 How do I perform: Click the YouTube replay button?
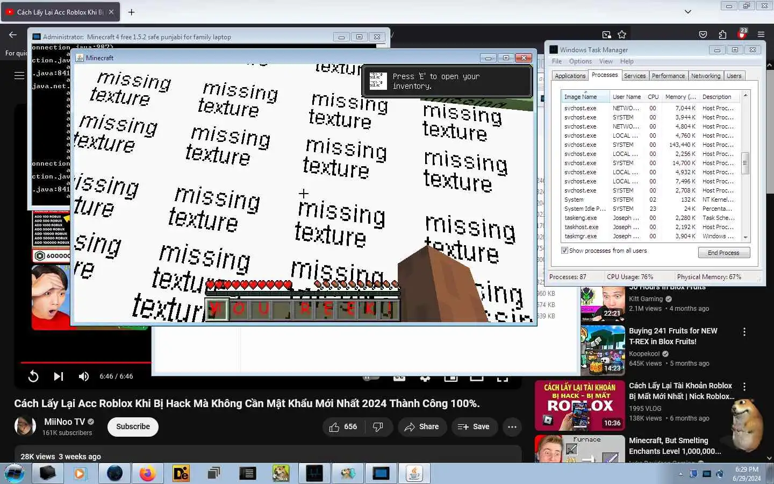pos(33,376)
